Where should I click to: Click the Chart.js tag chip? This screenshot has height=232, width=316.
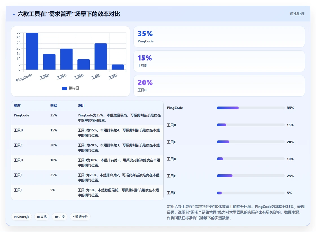(21, 217)
